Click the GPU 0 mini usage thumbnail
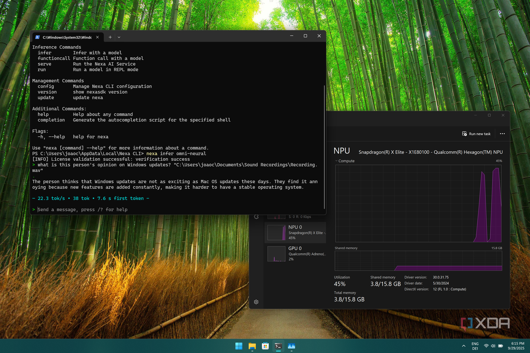530x353 pixels. tap(276, 254)
